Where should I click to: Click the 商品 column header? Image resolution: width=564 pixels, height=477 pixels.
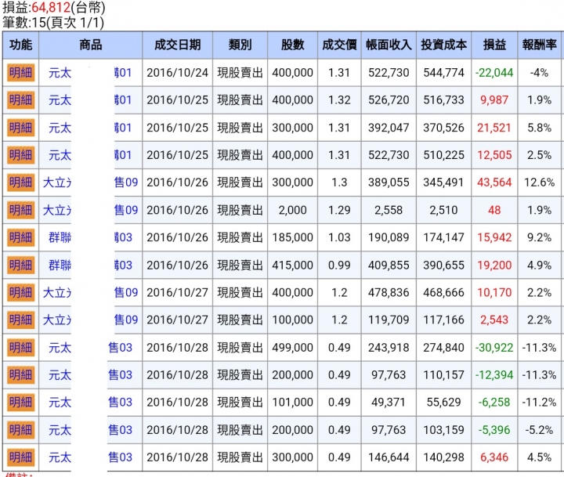point(90,45)
